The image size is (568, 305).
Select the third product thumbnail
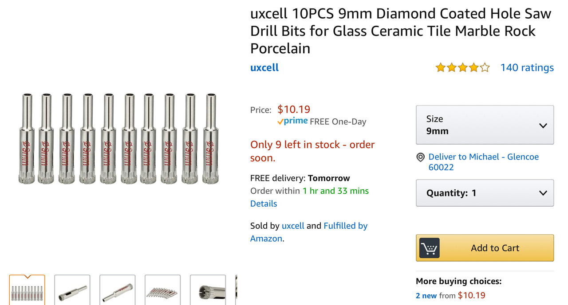[118, 290]
